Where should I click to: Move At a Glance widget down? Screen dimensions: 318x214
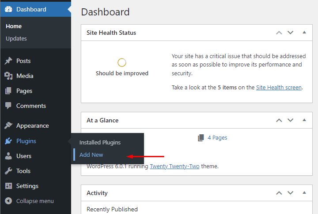(291, 120)
